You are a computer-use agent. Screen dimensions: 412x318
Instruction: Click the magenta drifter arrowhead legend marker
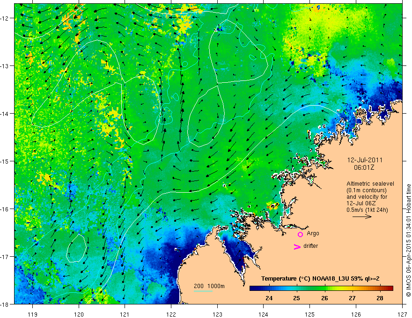pyautogui.click(x=297, y=246)
